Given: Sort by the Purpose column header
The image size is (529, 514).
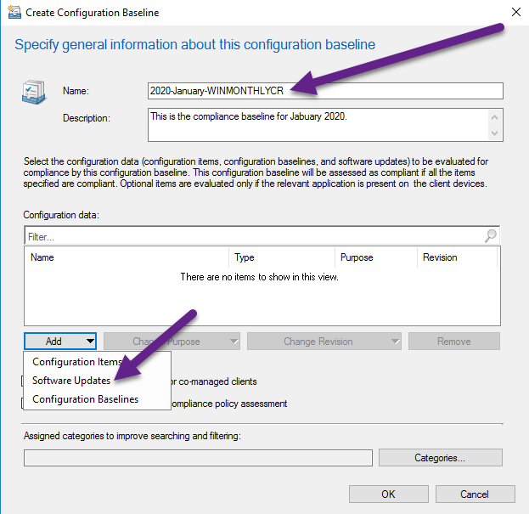Looking at the screenshot, I should pyautogui.click(x=376, y=257).
